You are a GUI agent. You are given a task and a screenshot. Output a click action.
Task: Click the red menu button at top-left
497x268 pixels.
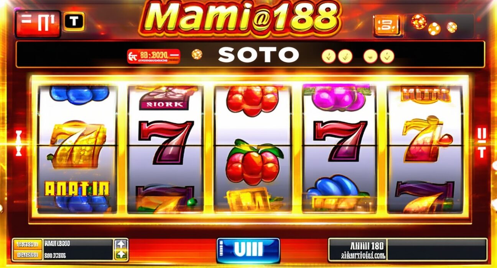click(x=38, y=24)
